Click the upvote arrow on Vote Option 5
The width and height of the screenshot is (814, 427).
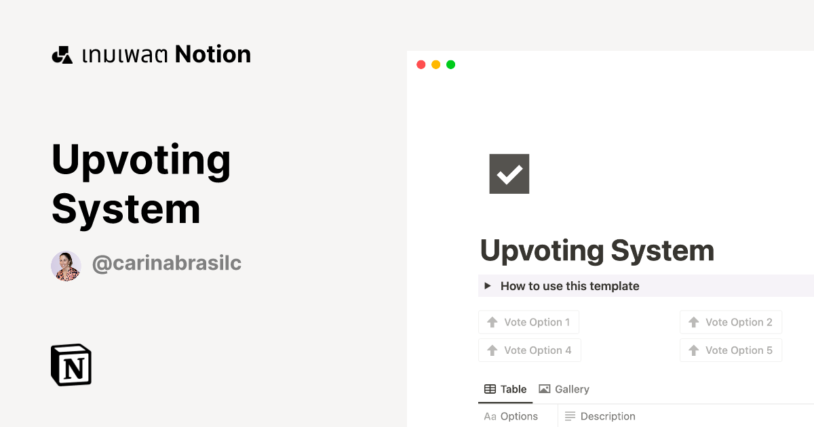(x=693, y=350)
